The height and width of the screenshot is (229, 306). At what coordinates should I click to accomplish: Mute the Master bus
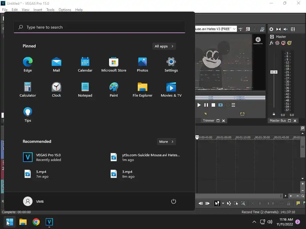[283, 43]
